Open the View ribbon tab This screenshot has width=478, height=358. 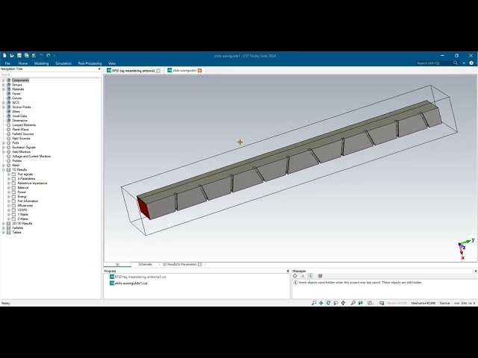point(112,63)
